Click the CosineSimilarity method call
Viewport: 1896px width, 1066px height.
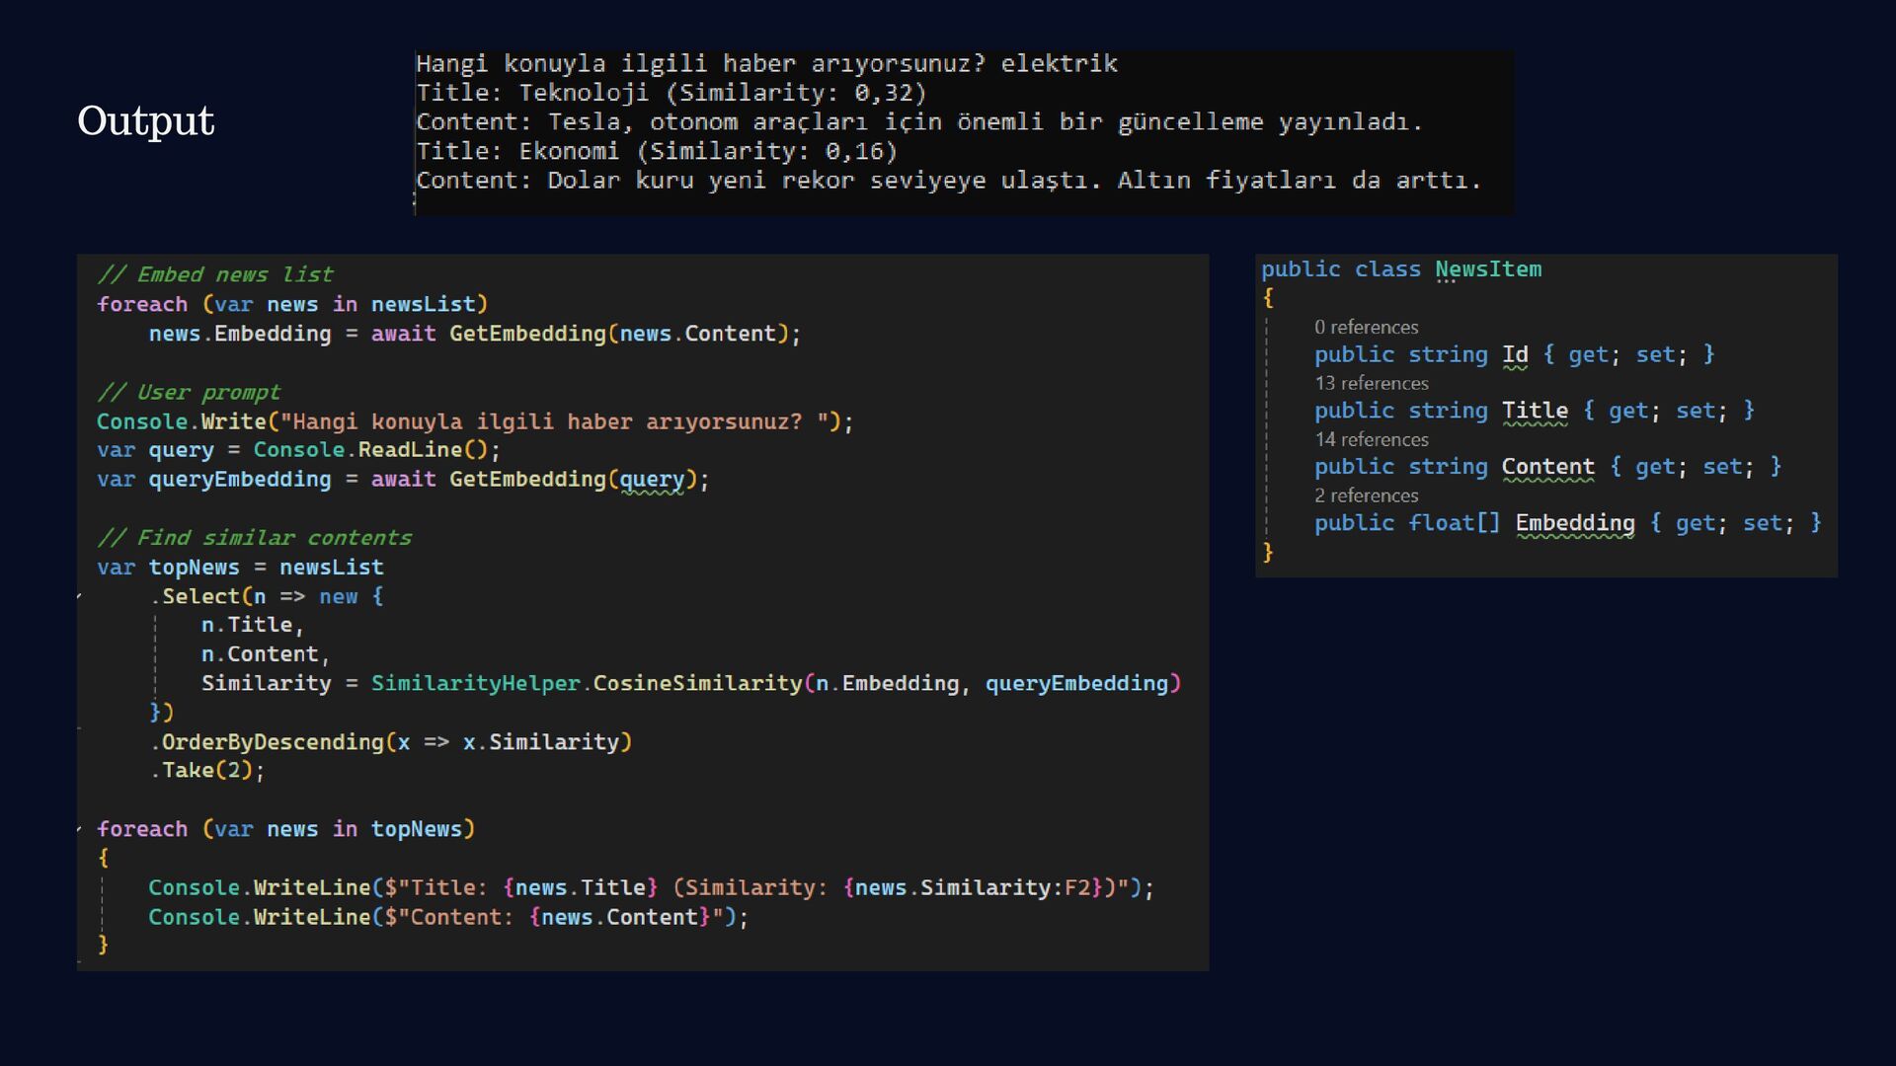point(697,683)
